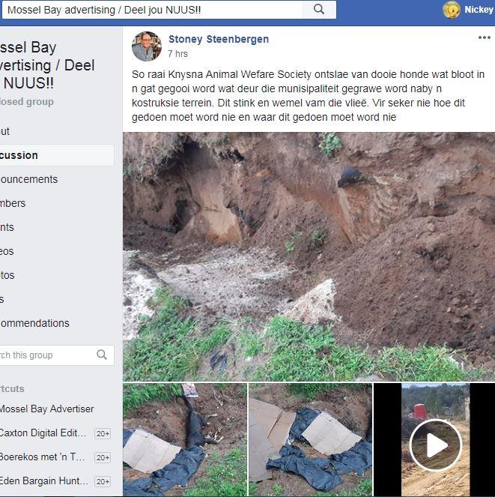Open the Recommendations section in sidebar
This screenshot has height=497, width=495.
(34, 323)
